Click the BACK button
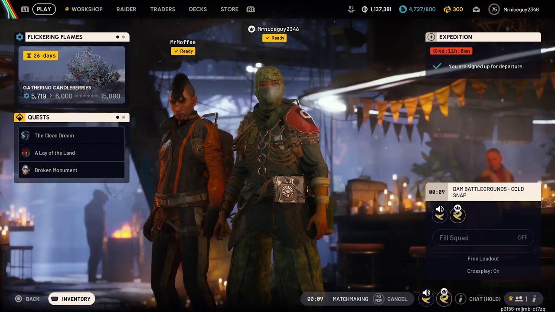Image resolution: width=555 pixels, height=312 pixels. pos(28,299)
